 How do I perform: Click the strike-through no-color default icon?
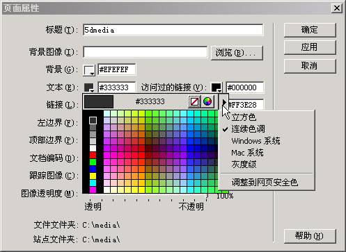coord(194,101)
